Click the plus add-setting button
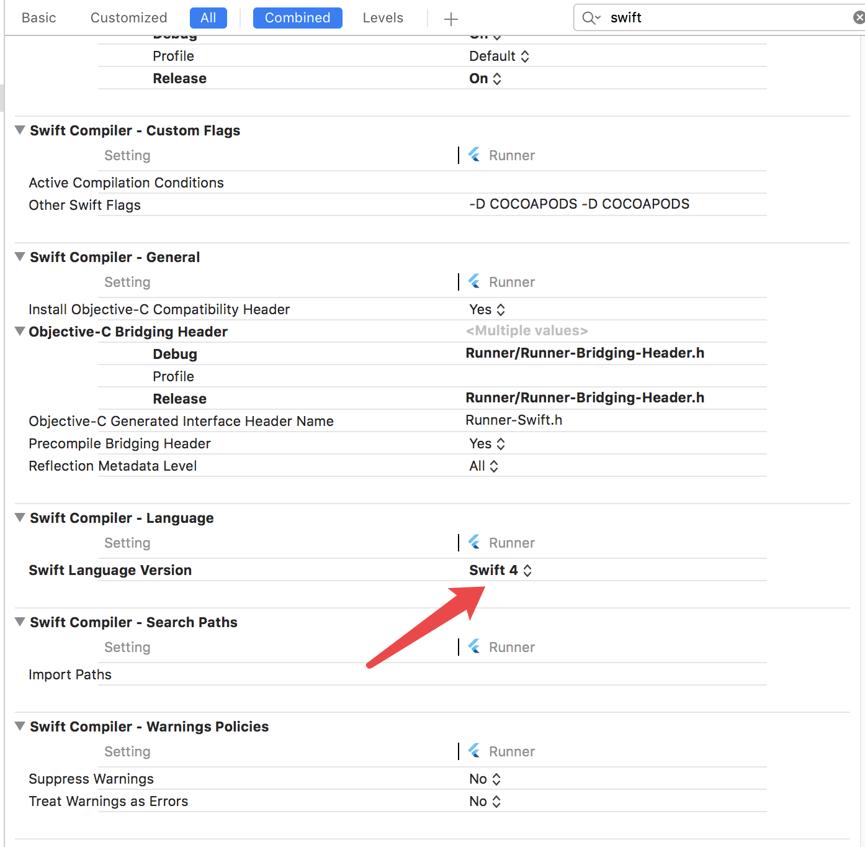 [451, 19]
